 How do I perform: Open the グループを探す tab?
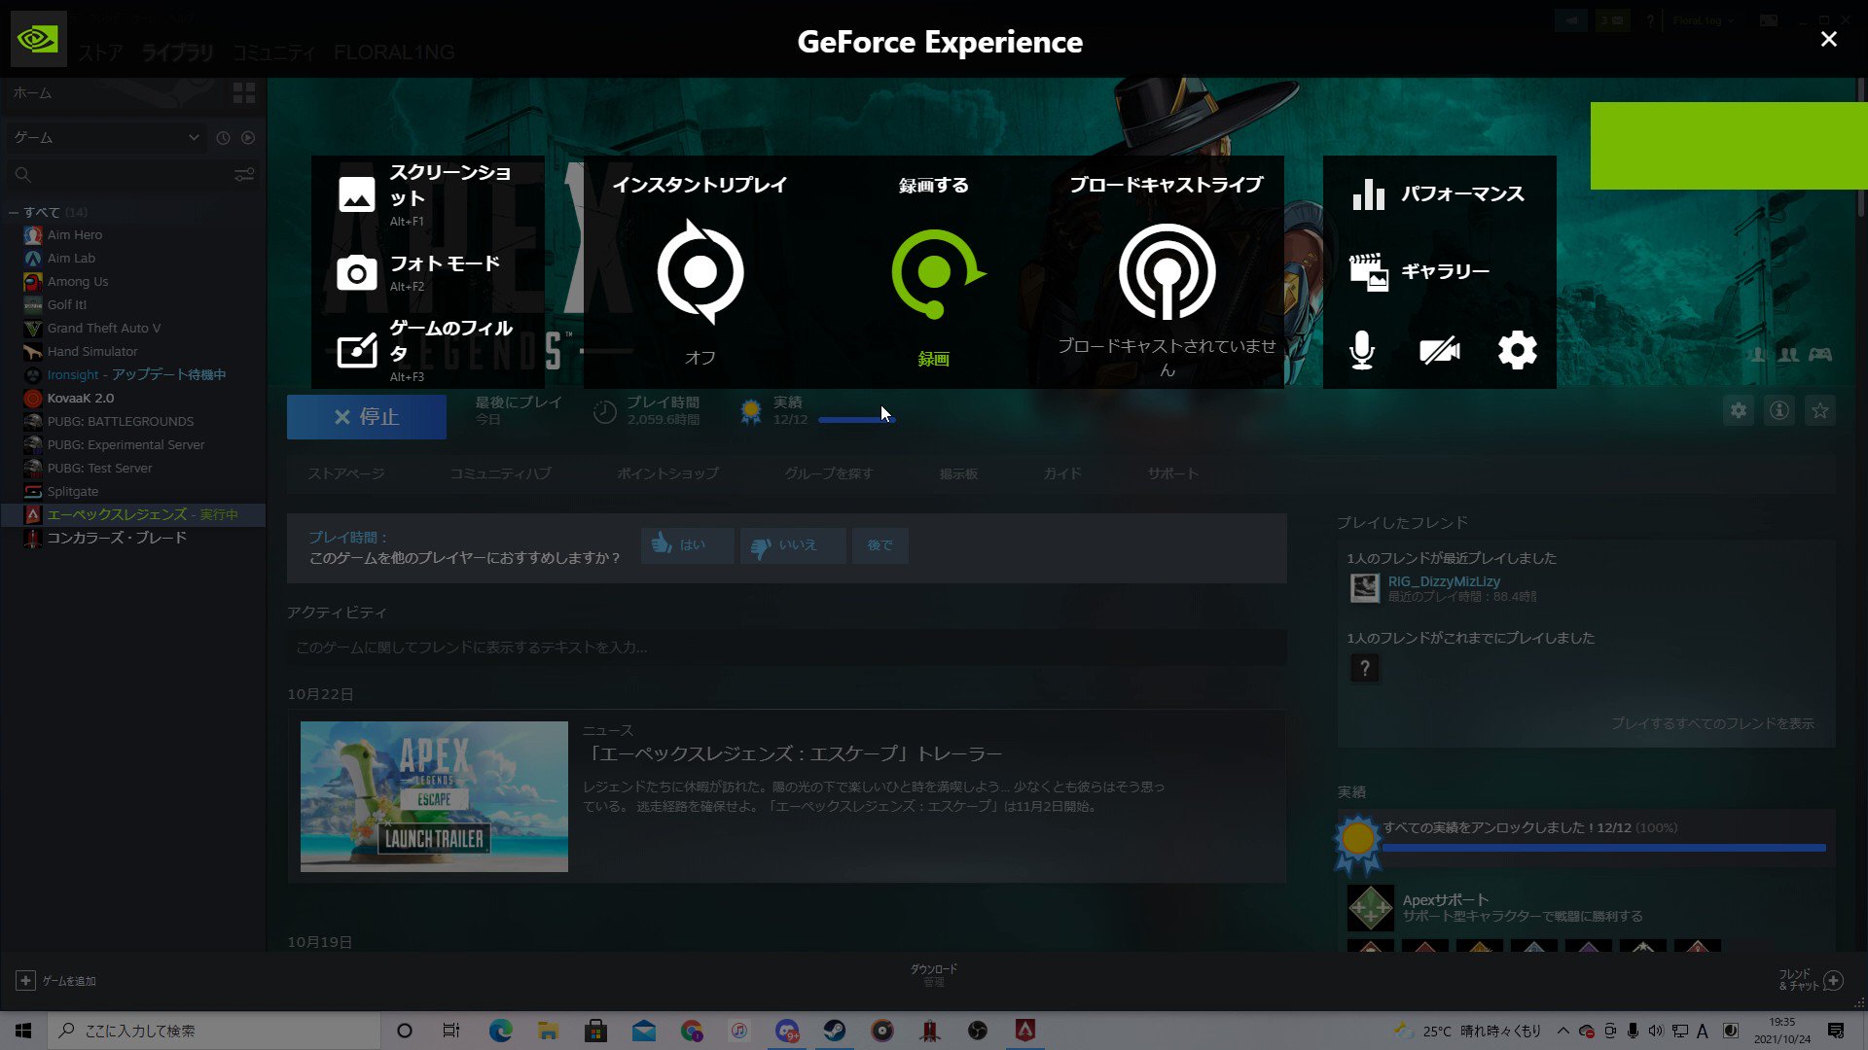(x=829, y=473)
